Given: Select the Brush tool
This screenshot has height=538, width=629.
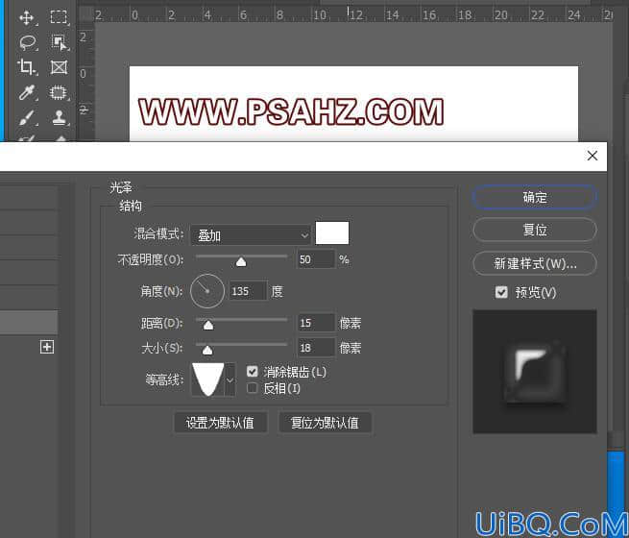Looking at the screenshot, I should click(x=27, y=118).
